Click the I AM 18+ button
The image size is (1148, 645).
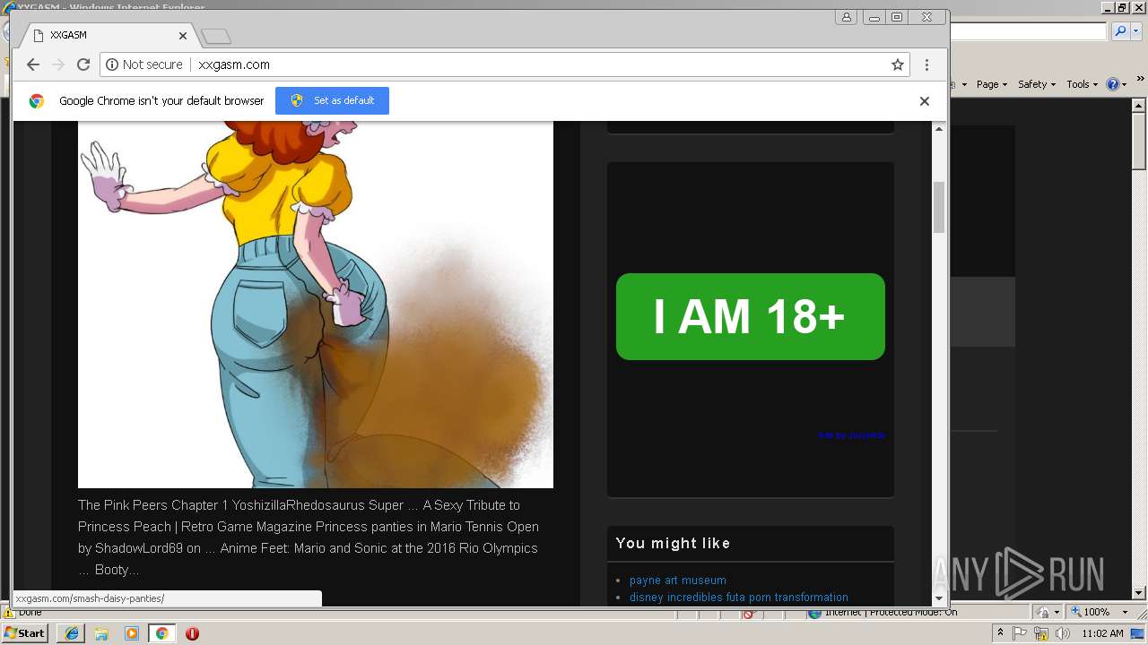tap(751, 316)
